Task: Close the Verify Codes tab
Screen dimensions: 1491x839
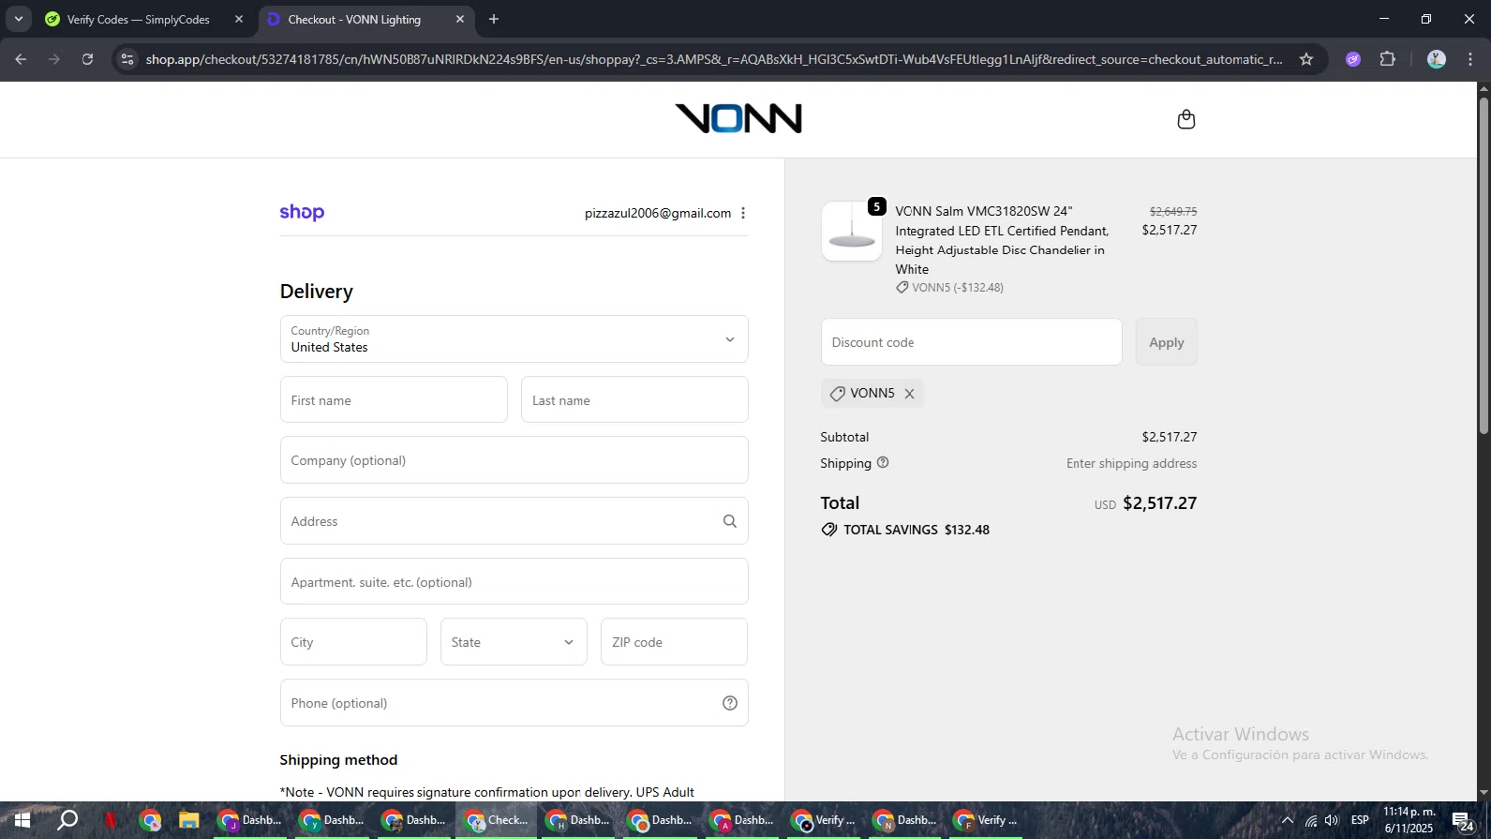Action: coord(239,19)
